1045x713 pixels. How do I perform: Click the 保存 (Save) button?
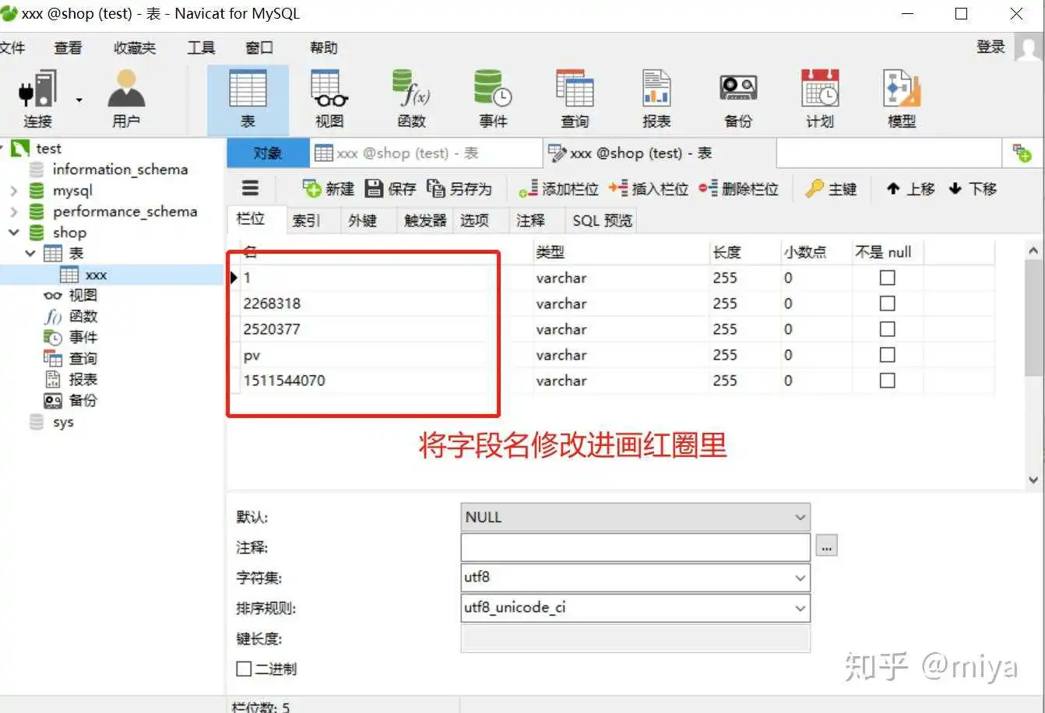tap(392, 189)
